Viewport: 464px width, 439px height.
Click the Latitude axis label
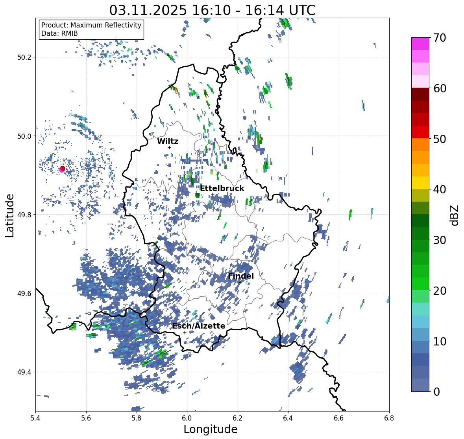click(10, 216)
